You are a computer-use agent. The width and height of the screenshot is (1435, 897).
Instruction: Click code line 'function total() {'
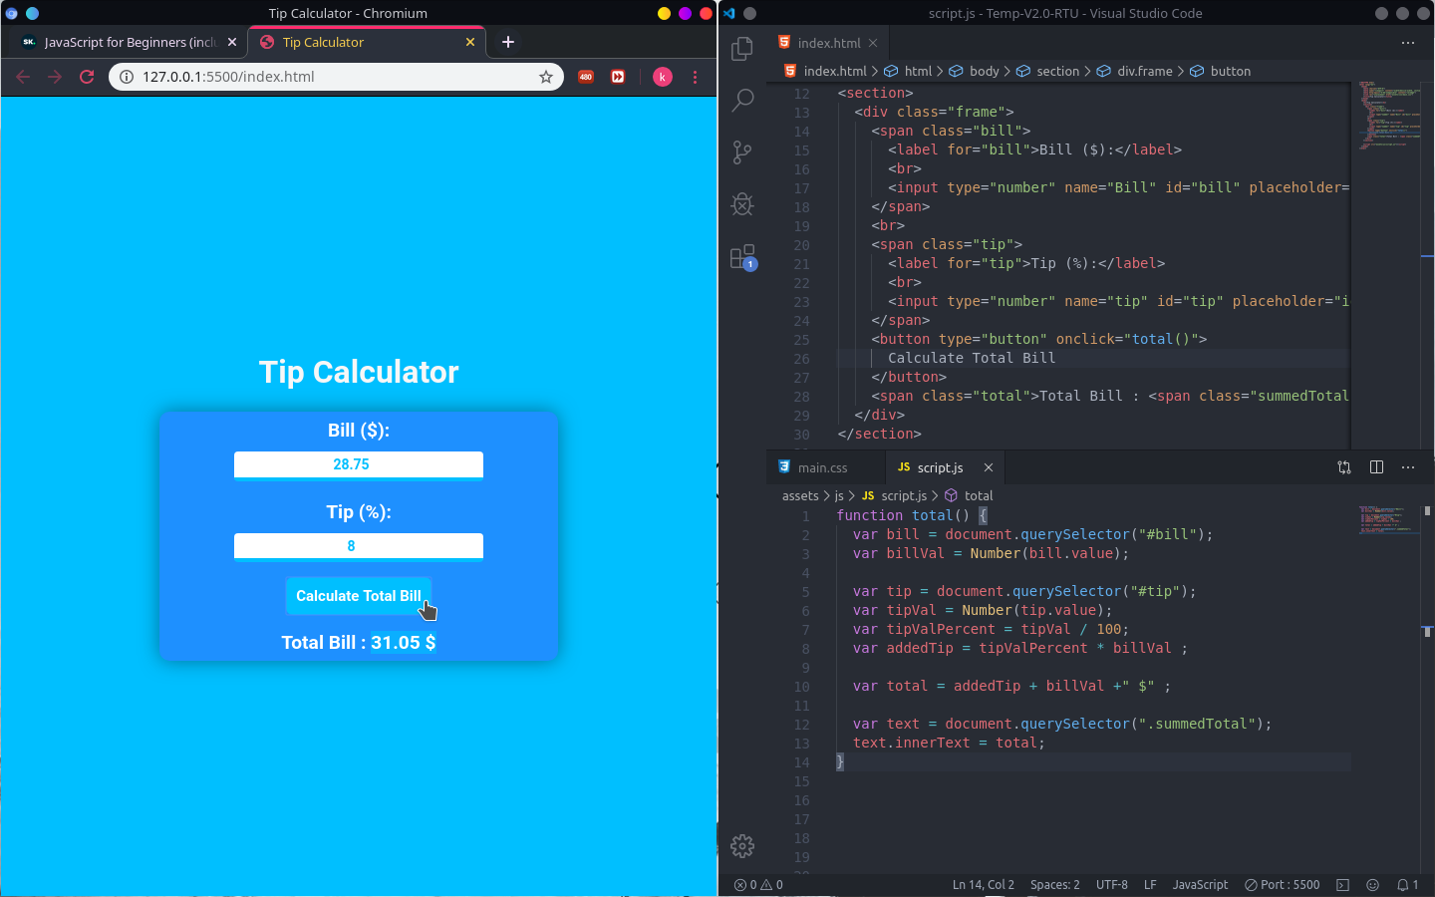[912, 515]
